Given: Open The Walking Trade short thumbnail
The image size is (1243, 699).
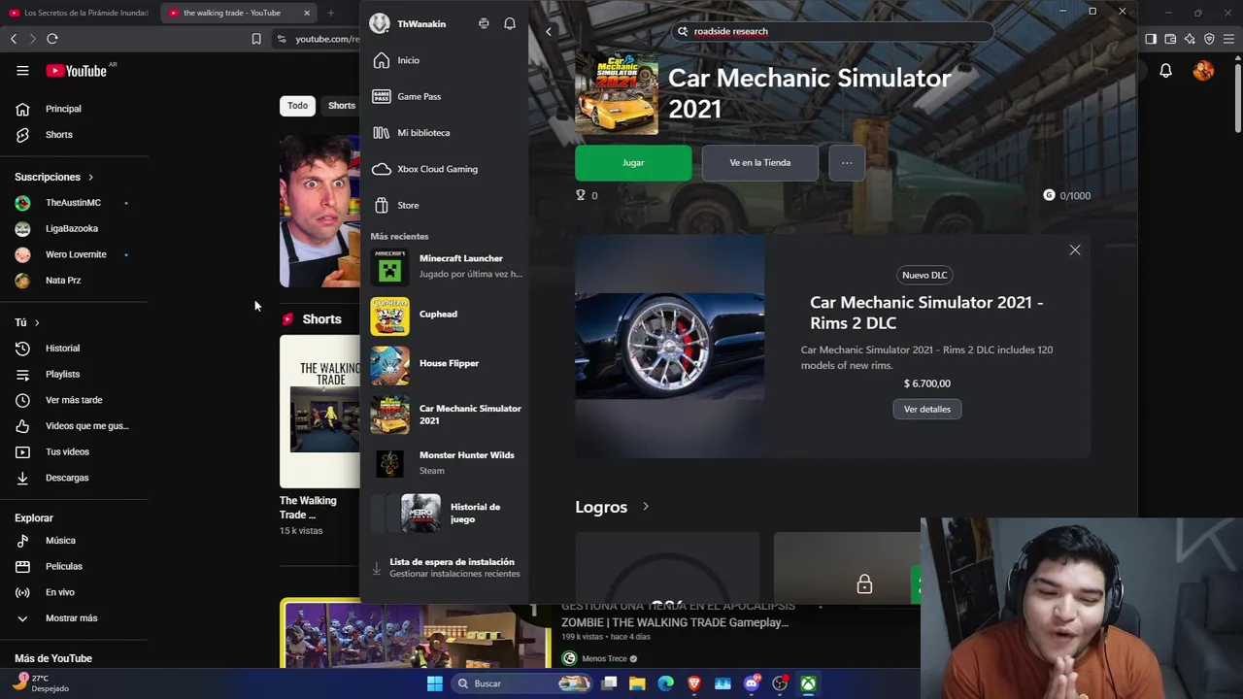Looking at the screenshot, I should pos(319,412).
